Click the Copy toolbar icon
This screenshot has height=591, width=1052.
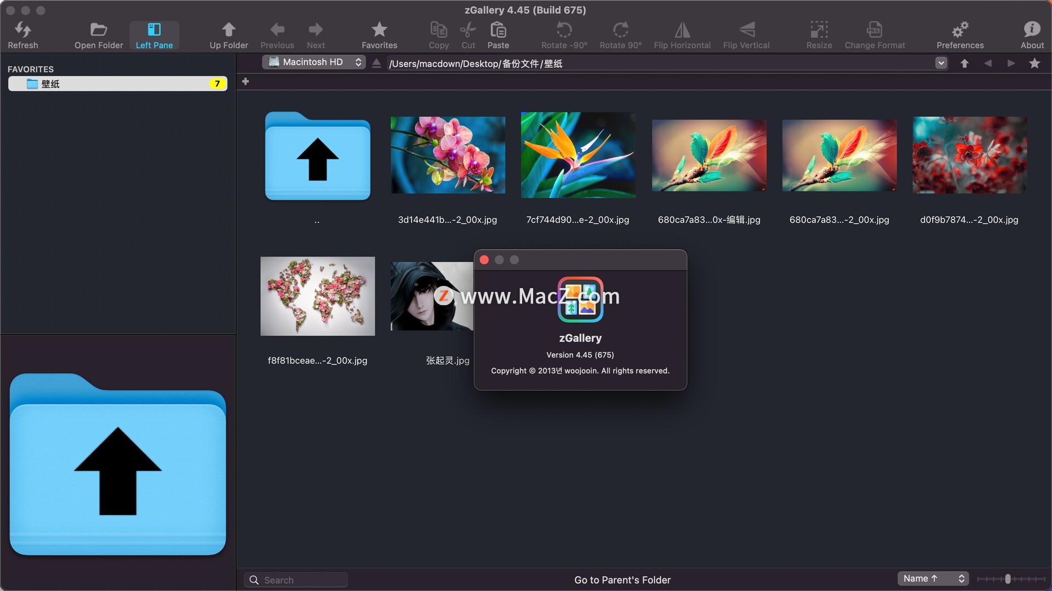tap(438, 35)
